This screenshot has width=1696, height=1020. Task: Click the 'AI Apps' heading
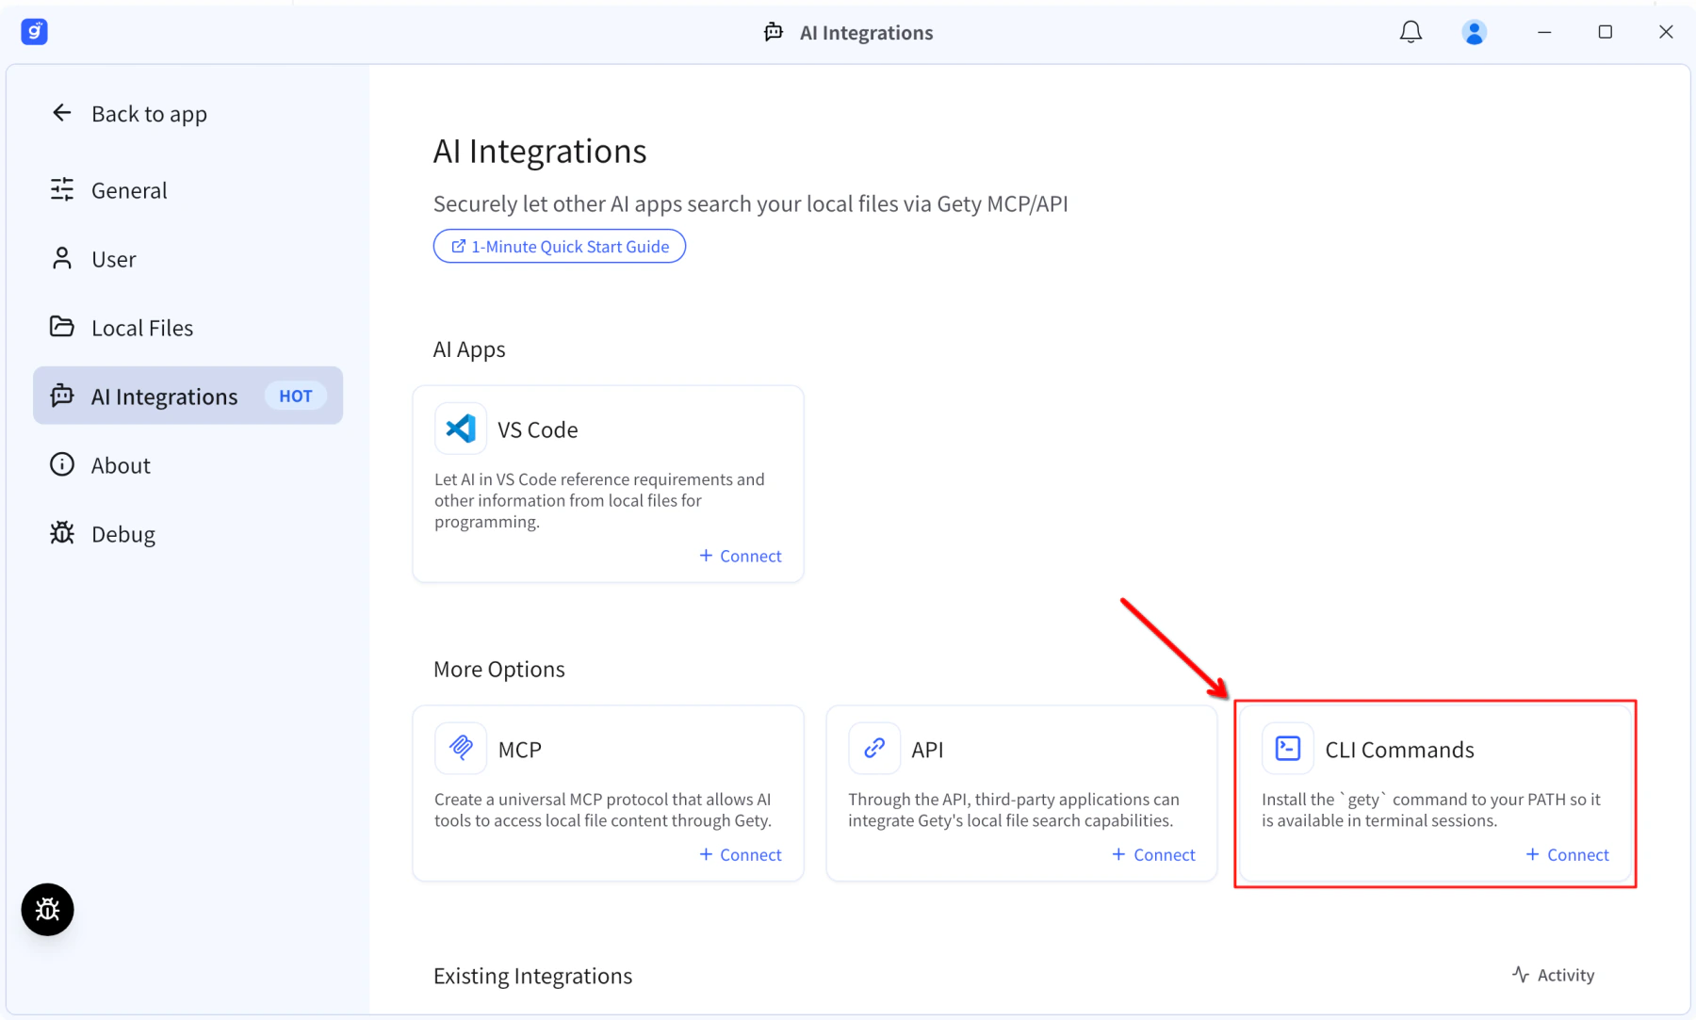[x=469, y=349]
